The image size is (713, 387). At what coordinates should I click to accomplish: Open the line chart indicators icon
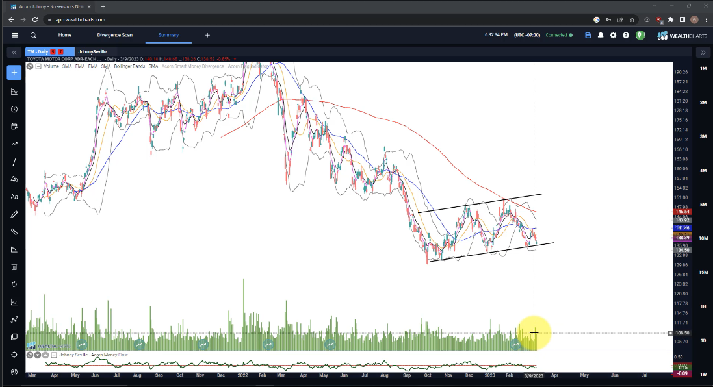(14, 302)
